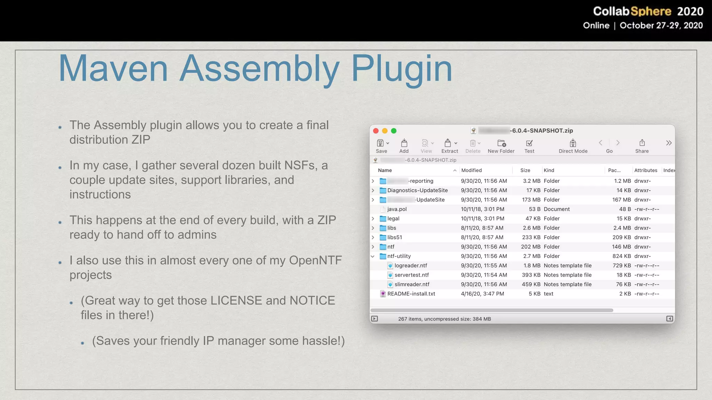Sort by the Packed column header

614,170
